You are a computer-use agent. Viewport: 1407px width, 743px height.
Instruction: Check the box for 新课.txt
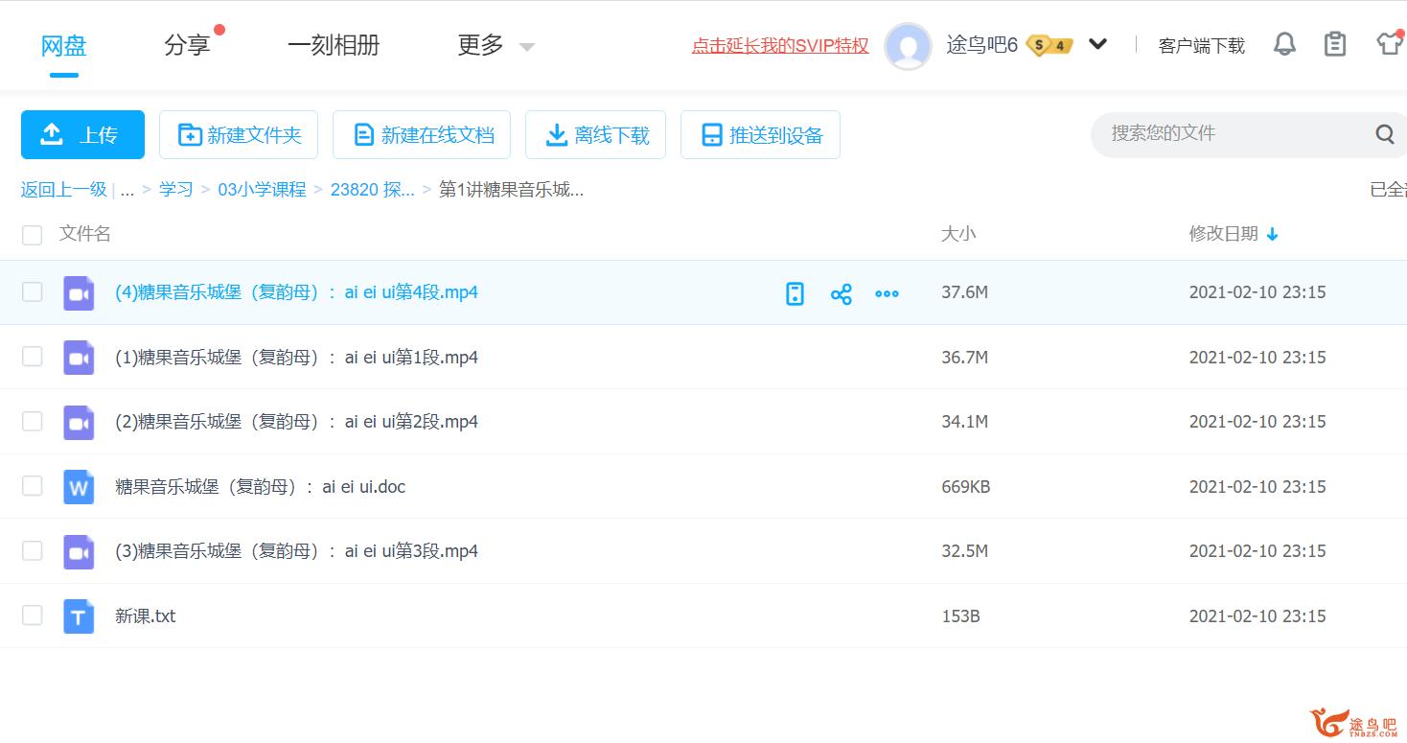(33, 615)
